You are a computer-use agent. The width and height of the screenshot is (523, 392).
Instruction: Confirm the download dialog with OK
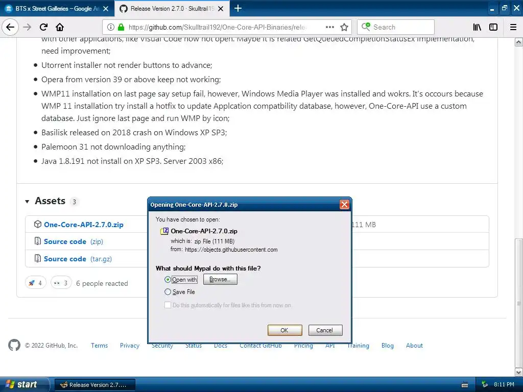pyautogui.click(x=284, y=330)
